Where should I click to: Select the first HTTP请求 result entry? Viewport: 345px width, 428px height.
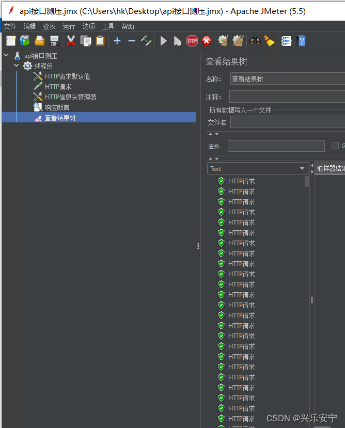click(x=241, y=181)
